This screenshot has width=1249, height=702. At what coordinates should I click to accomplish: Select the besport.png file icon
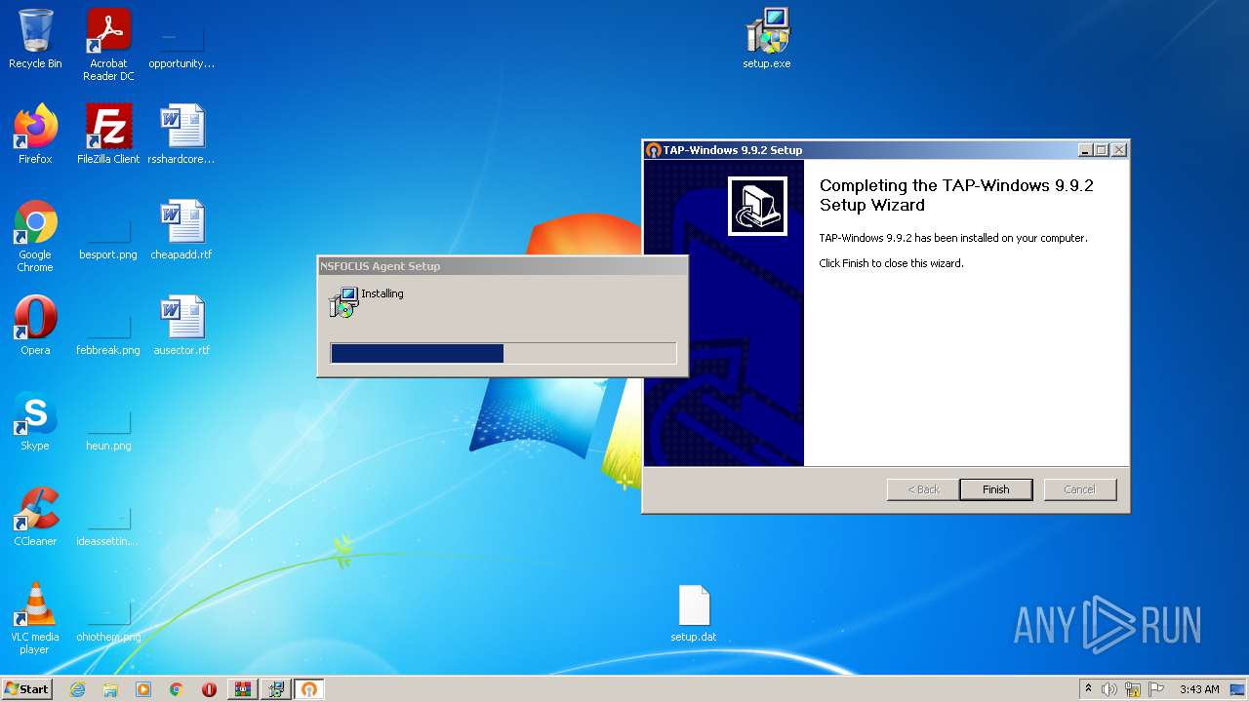[x=108, y=230]
